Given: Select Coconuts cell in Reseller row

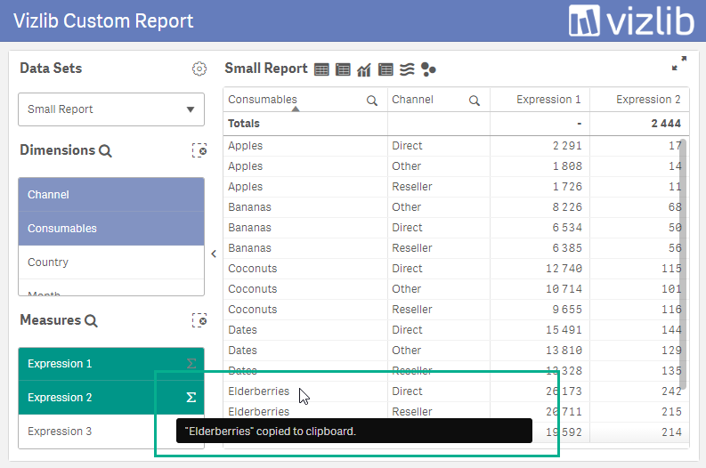Looking at the screenshot, I should coord(305,310).
